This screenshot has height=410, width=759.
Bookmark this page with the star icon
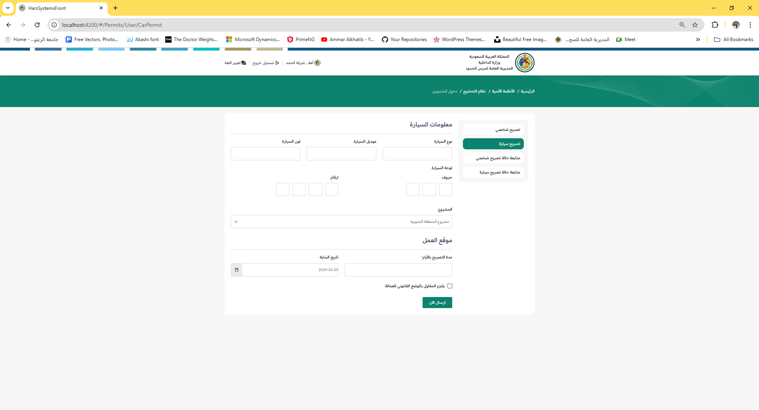click(x=695, y=25)
